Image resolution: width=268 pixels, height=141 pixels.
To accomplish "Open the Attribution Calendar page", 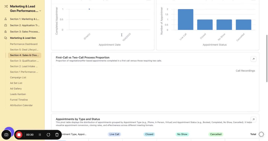I will point(21,105).
